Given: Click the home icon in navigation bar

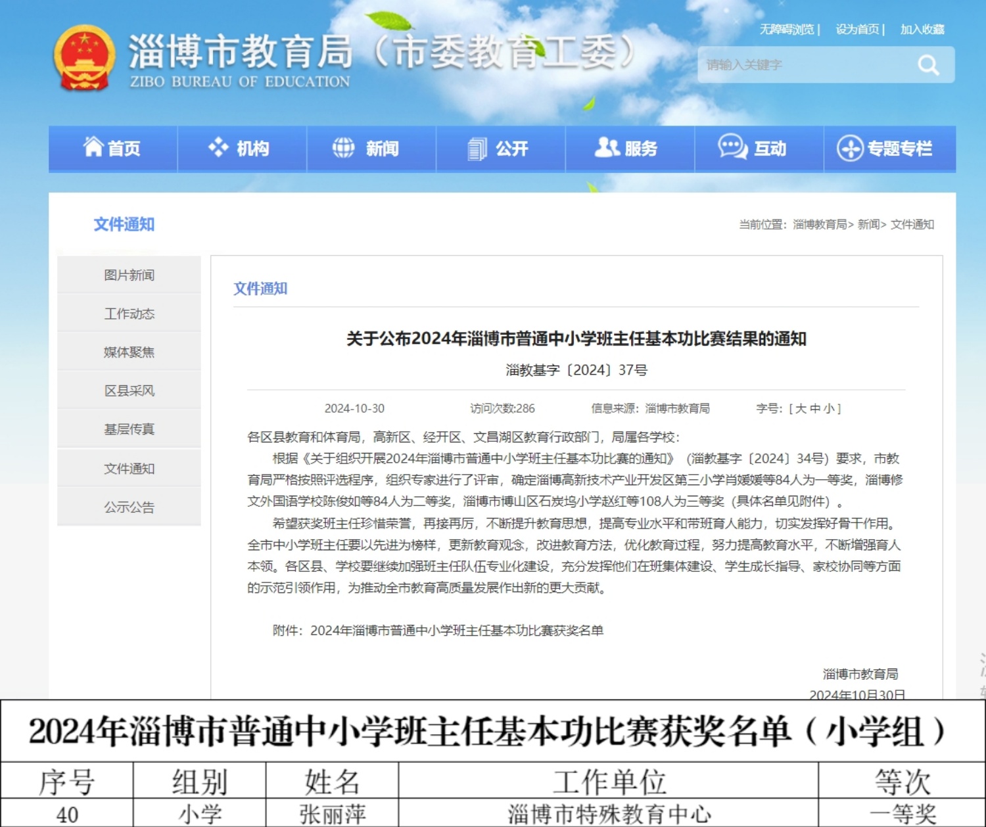Looking at the screenshot, I should point(93,147).
